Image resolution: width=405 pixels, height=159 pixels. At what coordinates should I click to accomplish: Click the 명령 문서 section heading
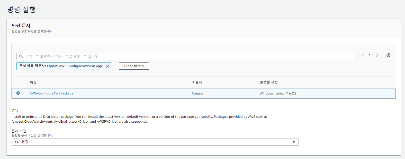(x=21, y=26)
